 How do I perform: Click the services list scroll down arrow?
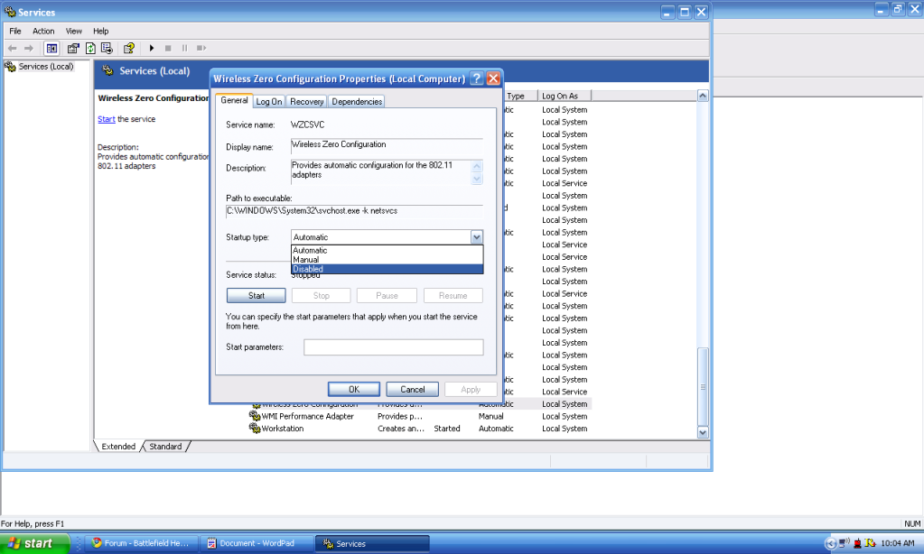tap(703, 433)
